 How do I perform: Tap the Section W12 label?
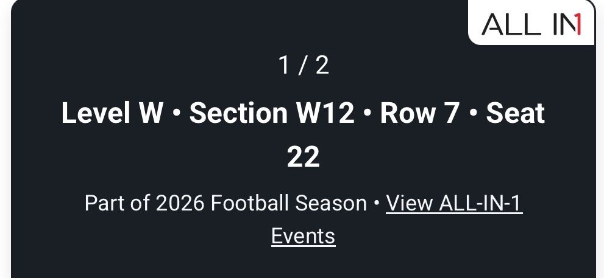[272, 113]
